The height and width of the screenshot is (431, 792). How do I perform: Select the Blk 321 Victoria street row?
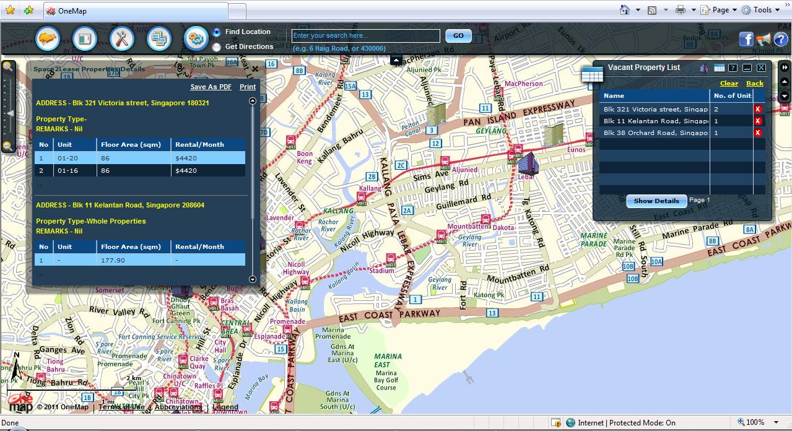682,109
